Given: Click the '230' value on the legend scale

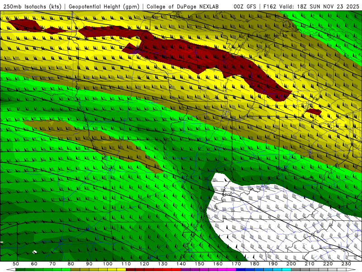Looking at the screenshot, I should point(347,264).
